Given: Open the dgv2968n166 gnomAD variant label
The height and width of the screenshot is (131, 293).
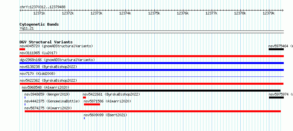Looking at the screenshot, I should click(x=57, y=60).
